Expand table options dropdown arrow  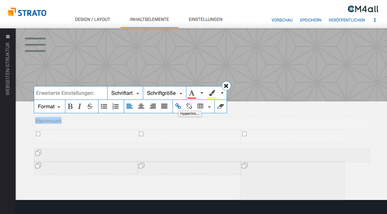209,107
